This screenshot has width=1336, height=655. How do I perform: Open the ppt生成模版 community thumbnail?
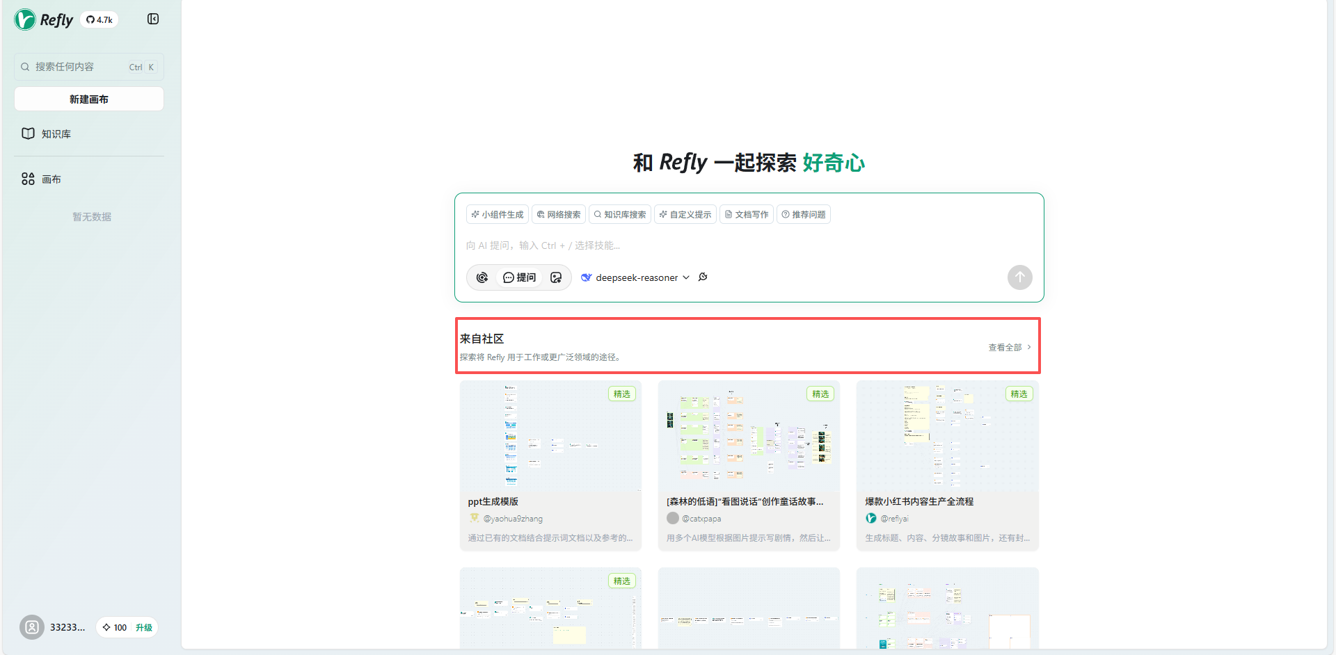[550, 436]
